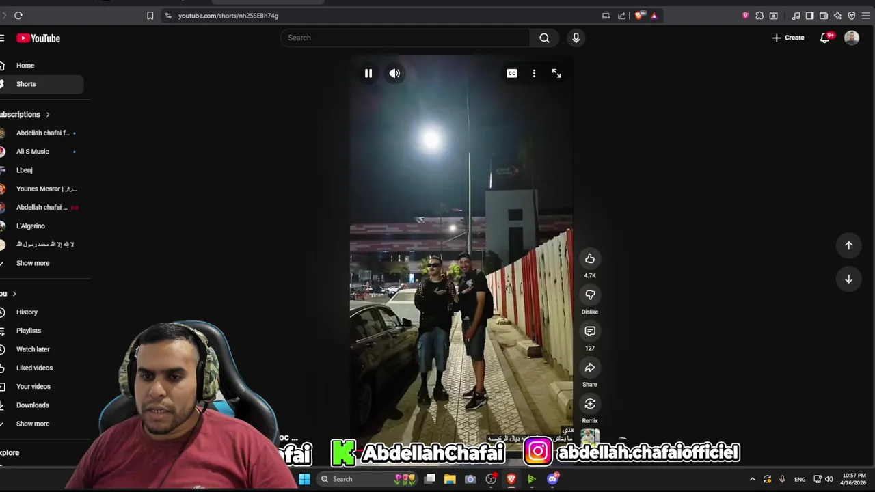The width and height of the screenshot is (875, 492).
Task: Open site settings icon beside URL
Action: [168, 16]
